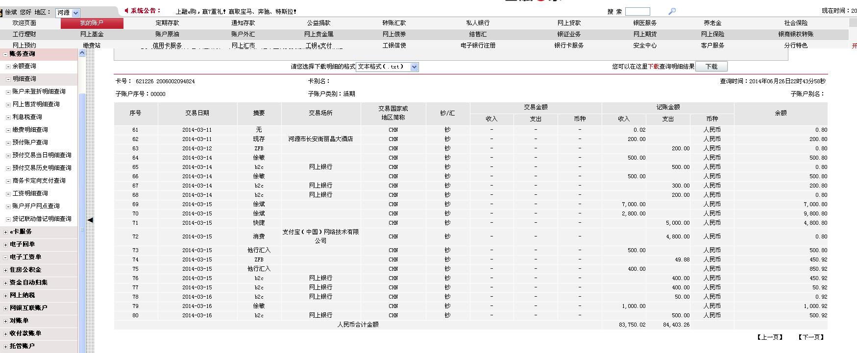
Task: Open 账户未登折明细查询 in the sidebar
Action: [39, 92]
